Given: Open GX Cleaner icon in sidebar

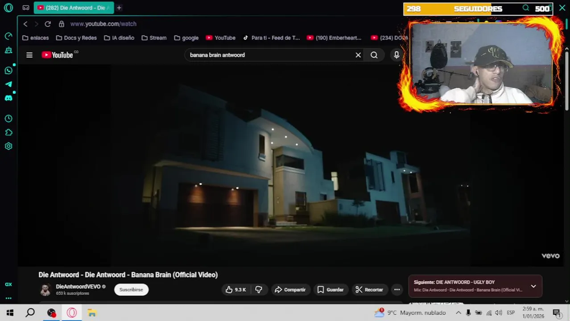Looking at the screenshot, I should coord(8,50).
